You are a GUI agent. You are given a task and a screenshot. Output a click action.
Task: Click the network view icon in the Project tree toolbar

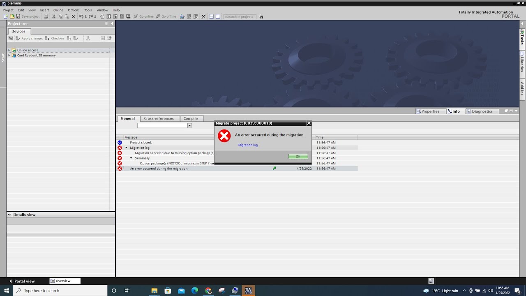(88, 38)
